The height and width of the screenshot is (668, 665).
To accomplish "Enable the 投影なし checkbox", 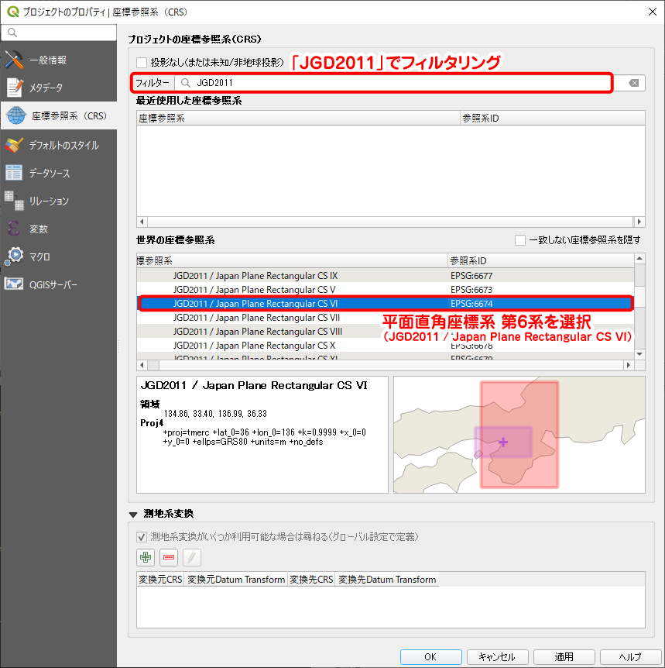I will [x=142, y=63].
